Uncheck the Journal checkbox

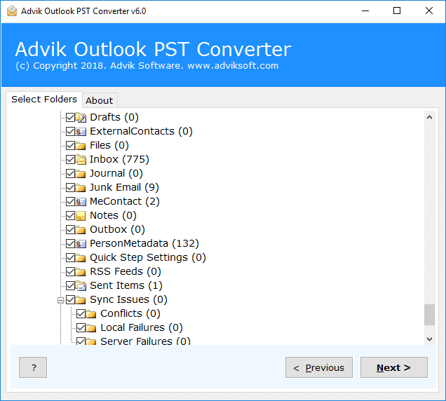tap(70, 173)
